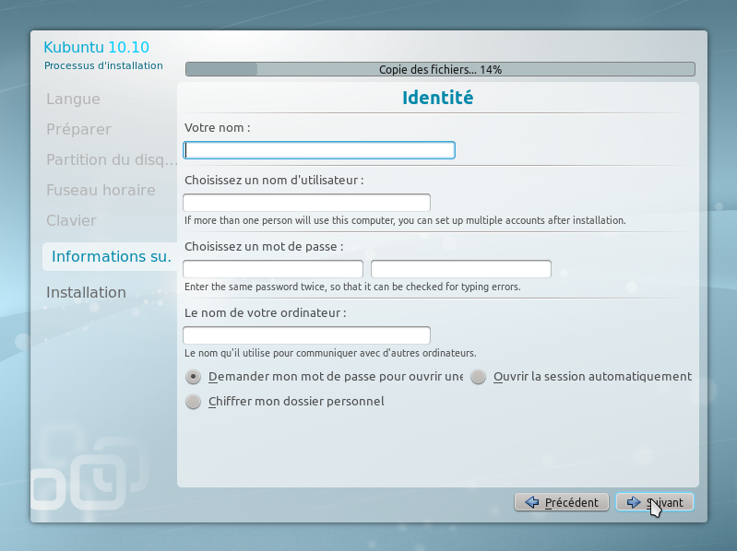
Task: Select the 'Fuseau horaire' sidebar step
Action: click(x=101, y=190)
